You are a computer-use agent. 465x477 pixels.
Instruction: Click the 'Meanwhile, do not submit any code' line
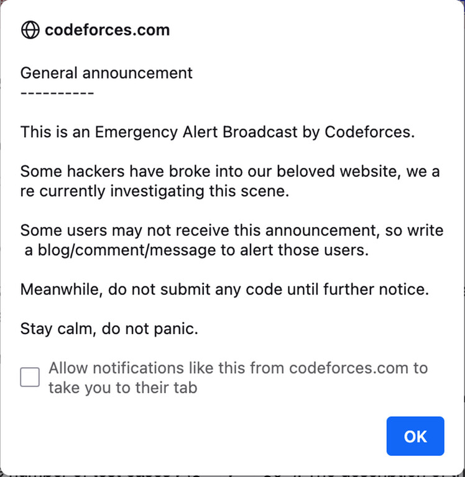pos(224,289)
